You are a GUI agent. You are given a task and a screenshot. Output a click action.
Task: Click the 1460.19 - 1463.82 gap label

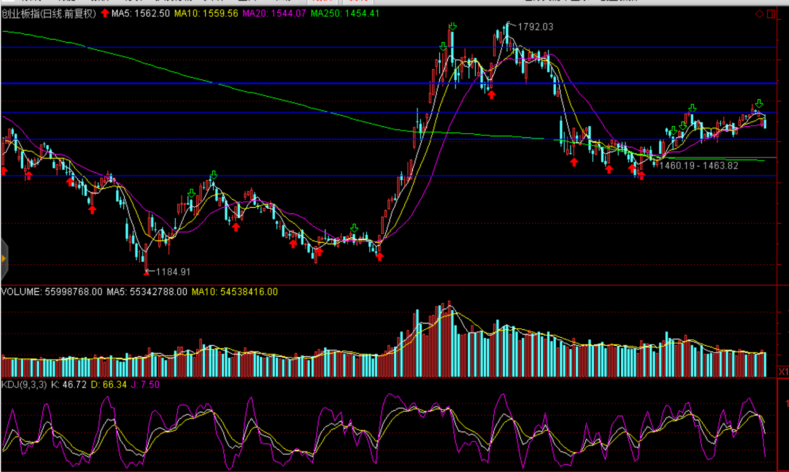[x=699, y=166]
